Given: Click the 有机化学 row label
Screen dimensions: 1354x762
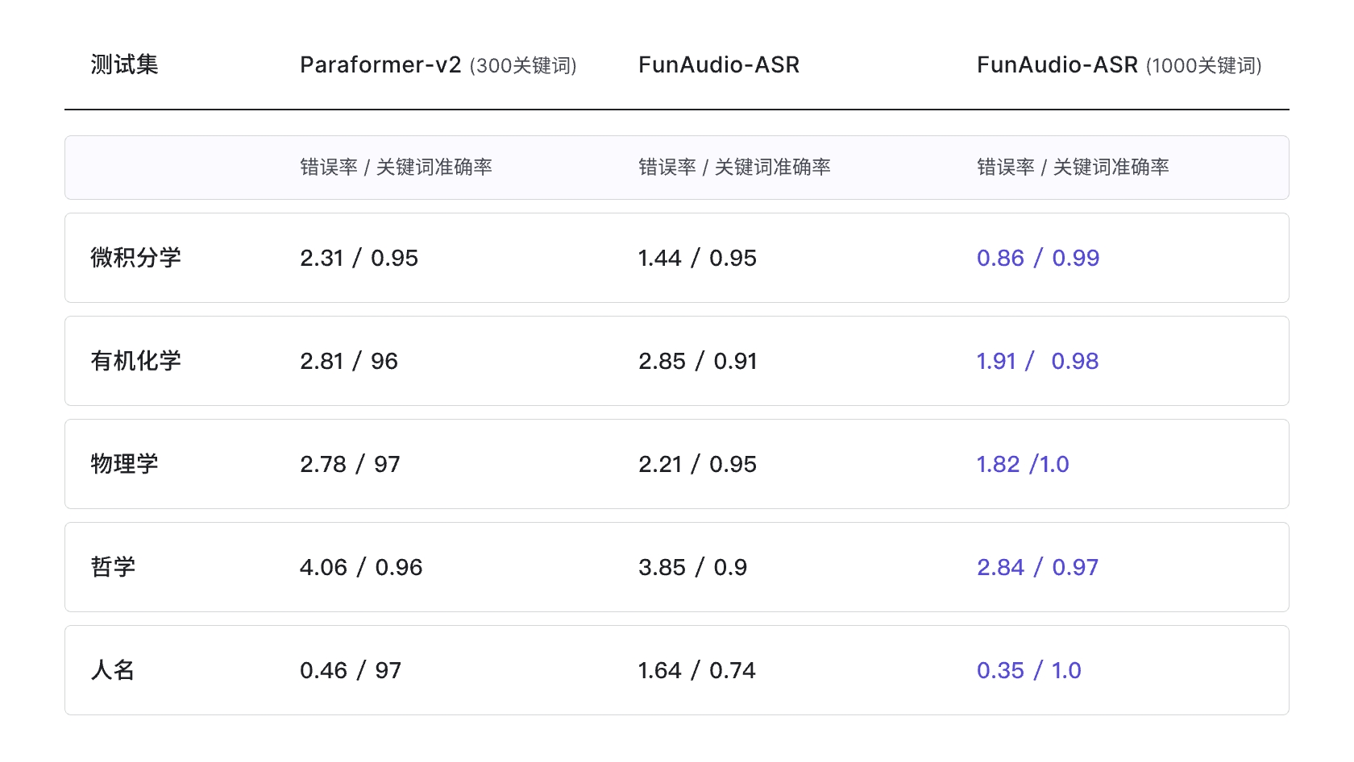Looking at the screenshot, I should pyautogui.click(x=135, y=361).
